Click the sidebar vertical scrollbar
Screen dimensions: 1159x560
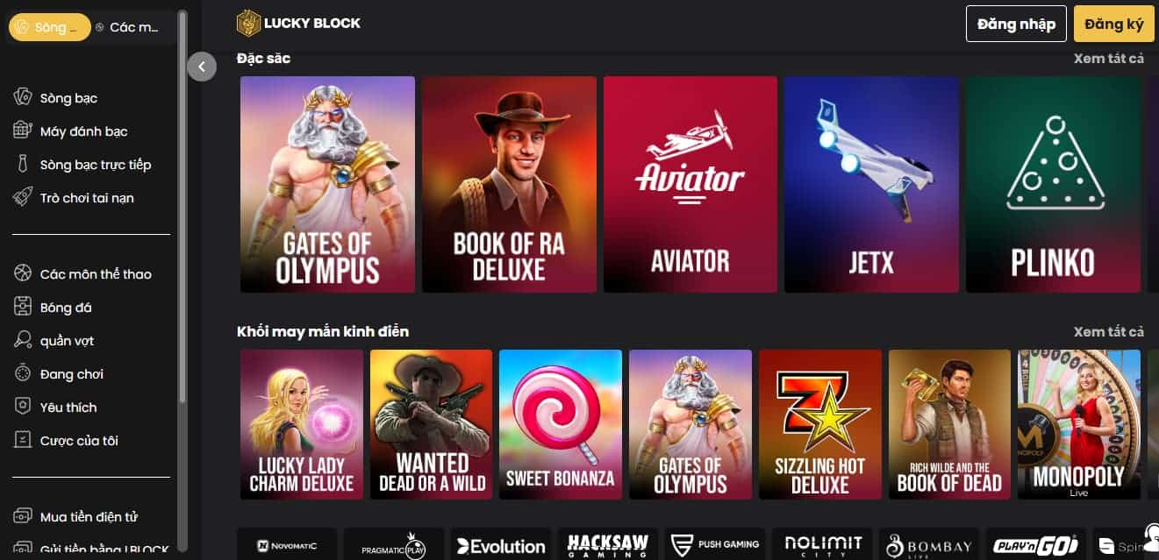coord(182,206)
